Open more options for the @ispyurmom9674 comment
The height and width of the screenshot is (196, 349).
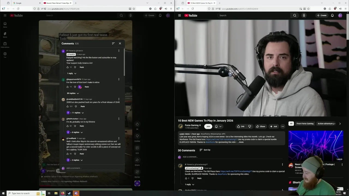pos(119,79)
